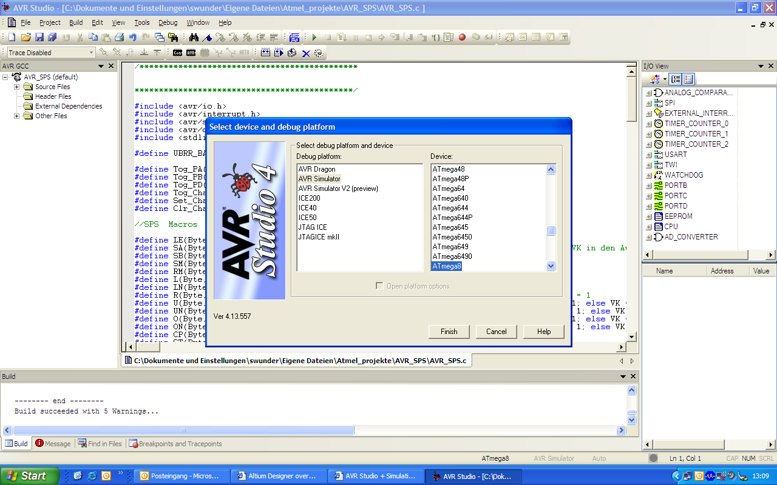
Task: Click the Save floppy disk icon
Action: pos(39,37)
